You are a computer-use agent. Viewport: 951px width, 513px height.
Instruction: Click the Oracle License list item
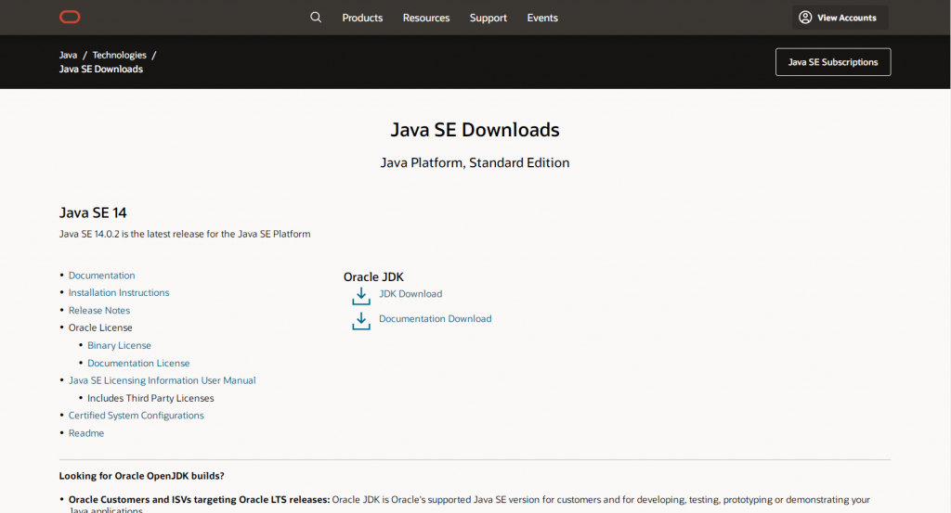(100, 327)
